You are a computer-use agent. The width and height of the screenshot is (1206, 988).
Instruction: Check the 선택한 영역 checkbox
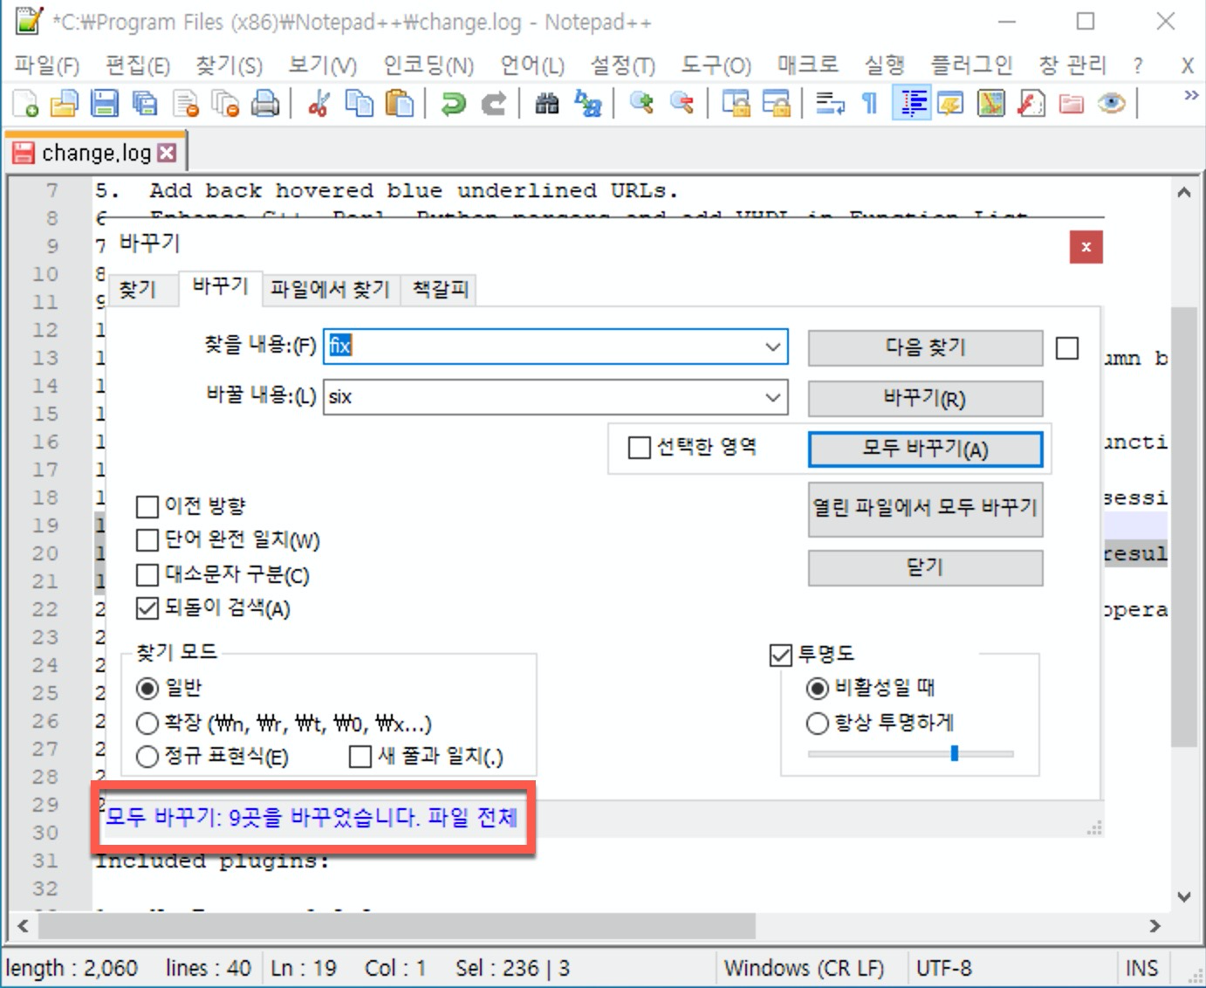point(640,448)
